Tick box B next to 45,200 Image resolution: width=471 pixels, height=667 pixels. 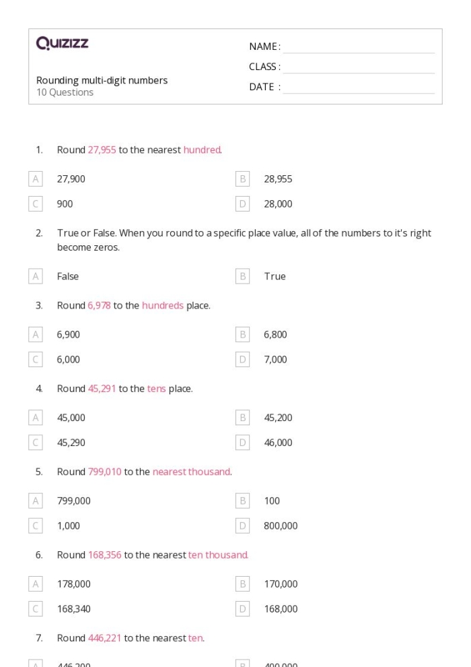pyautogui.click(x=242, y=418)
